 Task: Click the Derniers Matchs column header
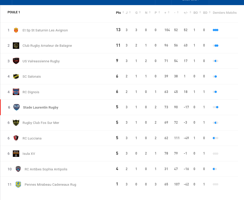click(x=225, y=13)
